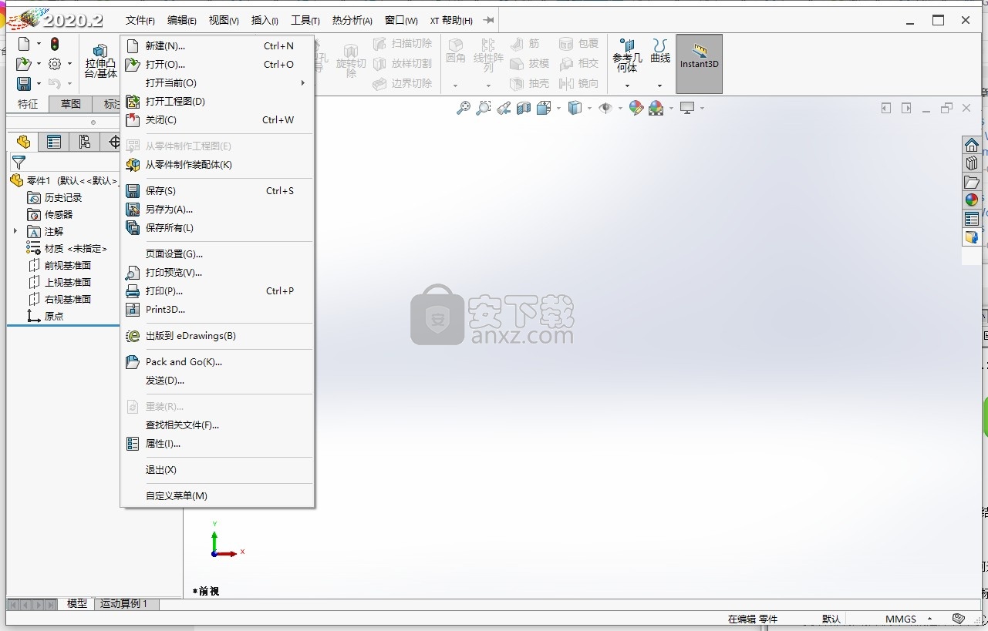The height and width of the screenshot is (631, 988).
Task: Select 原点 in feature tree
Action: 46,317
